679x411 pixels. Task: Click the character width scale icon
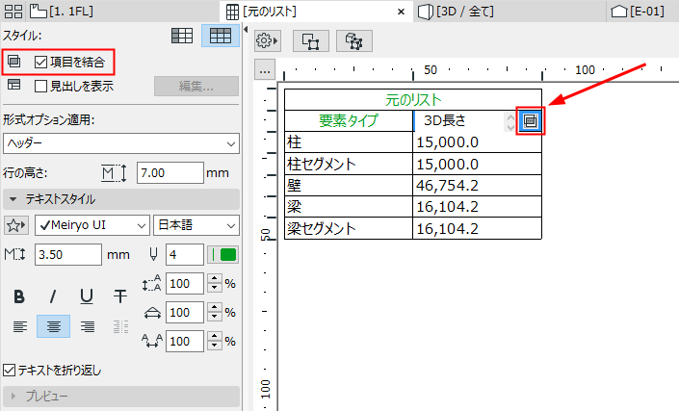click(x=152, y=313)
